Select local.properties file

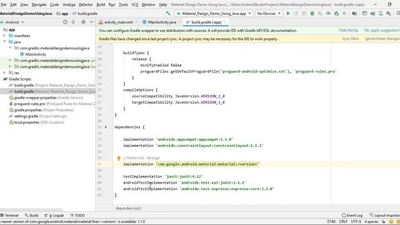click(36, 122)
